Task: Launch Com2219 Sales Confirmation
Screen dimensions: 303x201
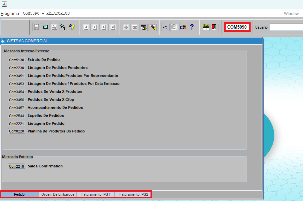Action: point(17,166)
